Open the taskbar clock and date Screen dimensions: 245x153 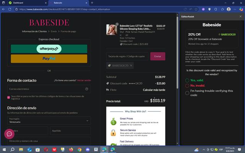tap(230, 150)
